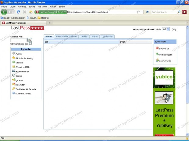
Task: Click the İlk Adım bookmark link
Action: click(31, 18)
